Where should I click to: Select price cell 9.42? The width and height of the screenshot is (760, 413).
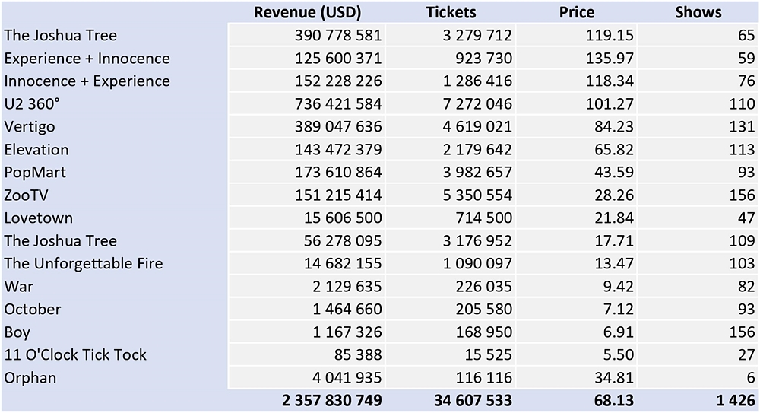[576, 286]
